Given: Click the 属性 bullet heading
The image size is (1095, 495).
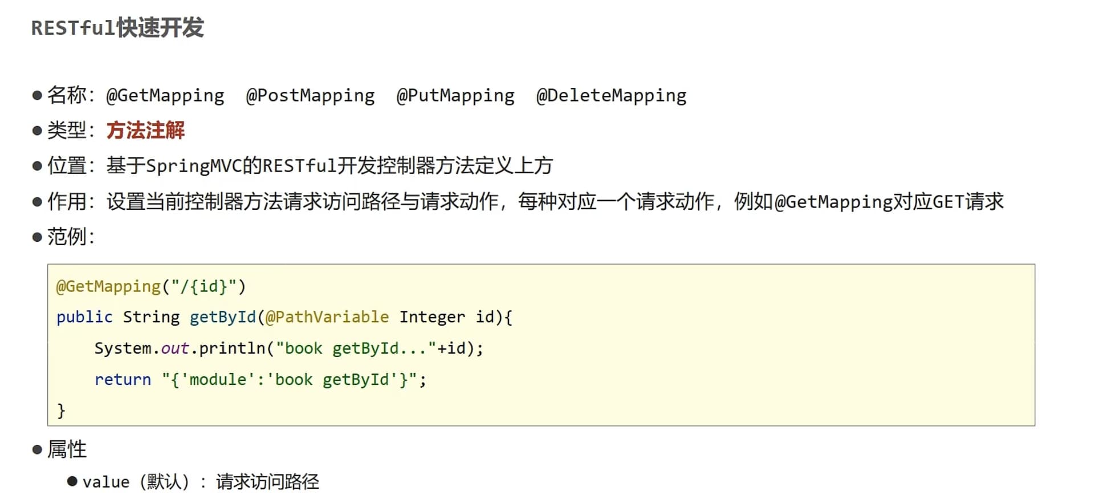Looking at the screenshot, I should pyautogui.click(x=67, y=449).
